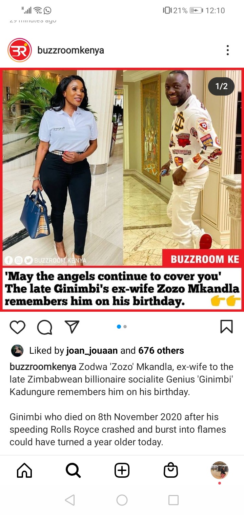Open the Shop bag icon

coord(171,471)
